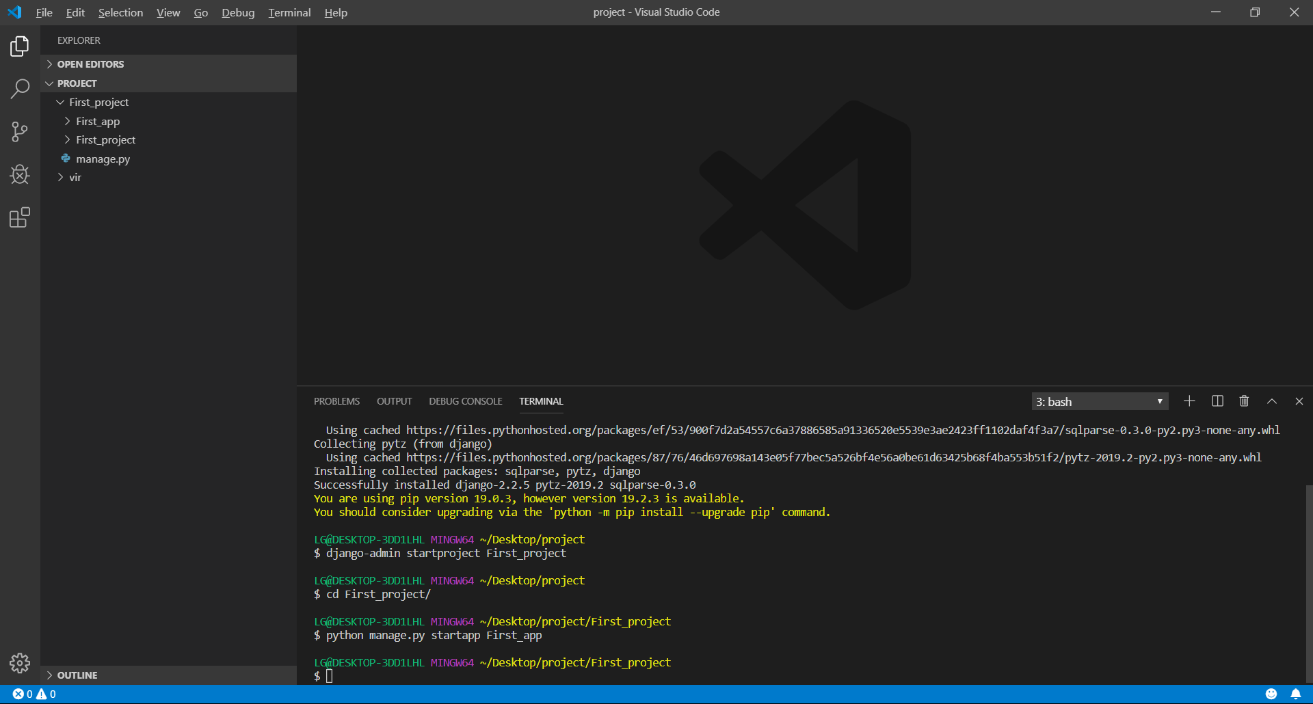Screen dimensions: 1313x704
Task: Open the File menu
Action: coord(44,12)
